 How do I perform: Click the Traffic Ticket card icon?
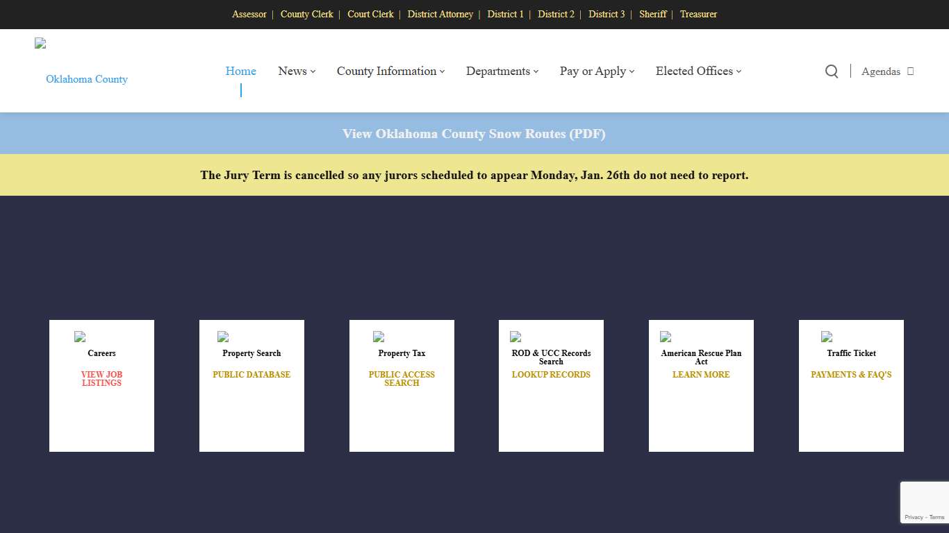coord(827,337)
